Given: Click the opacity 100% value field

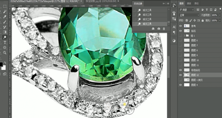Looking at the screenshot, I should 215,15.
